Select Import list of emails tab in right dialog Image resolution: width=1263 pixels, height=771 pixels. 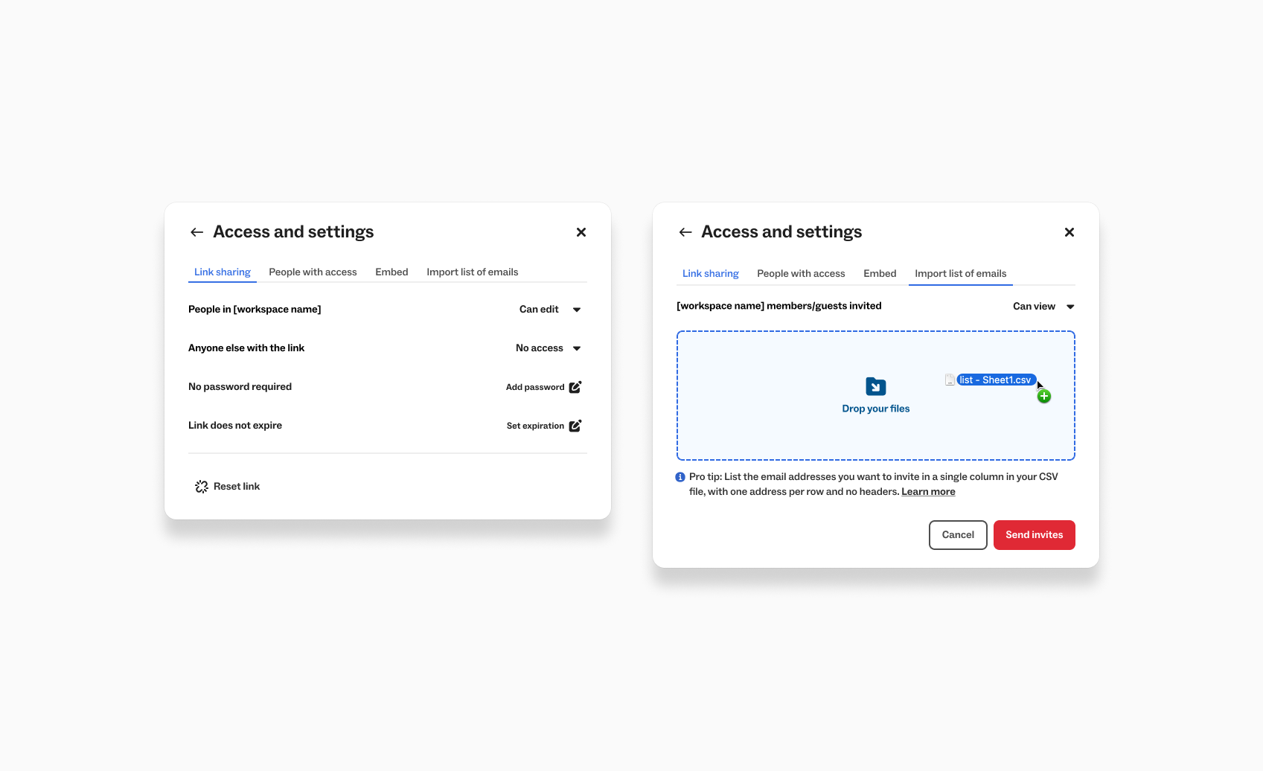coord(961,274)
